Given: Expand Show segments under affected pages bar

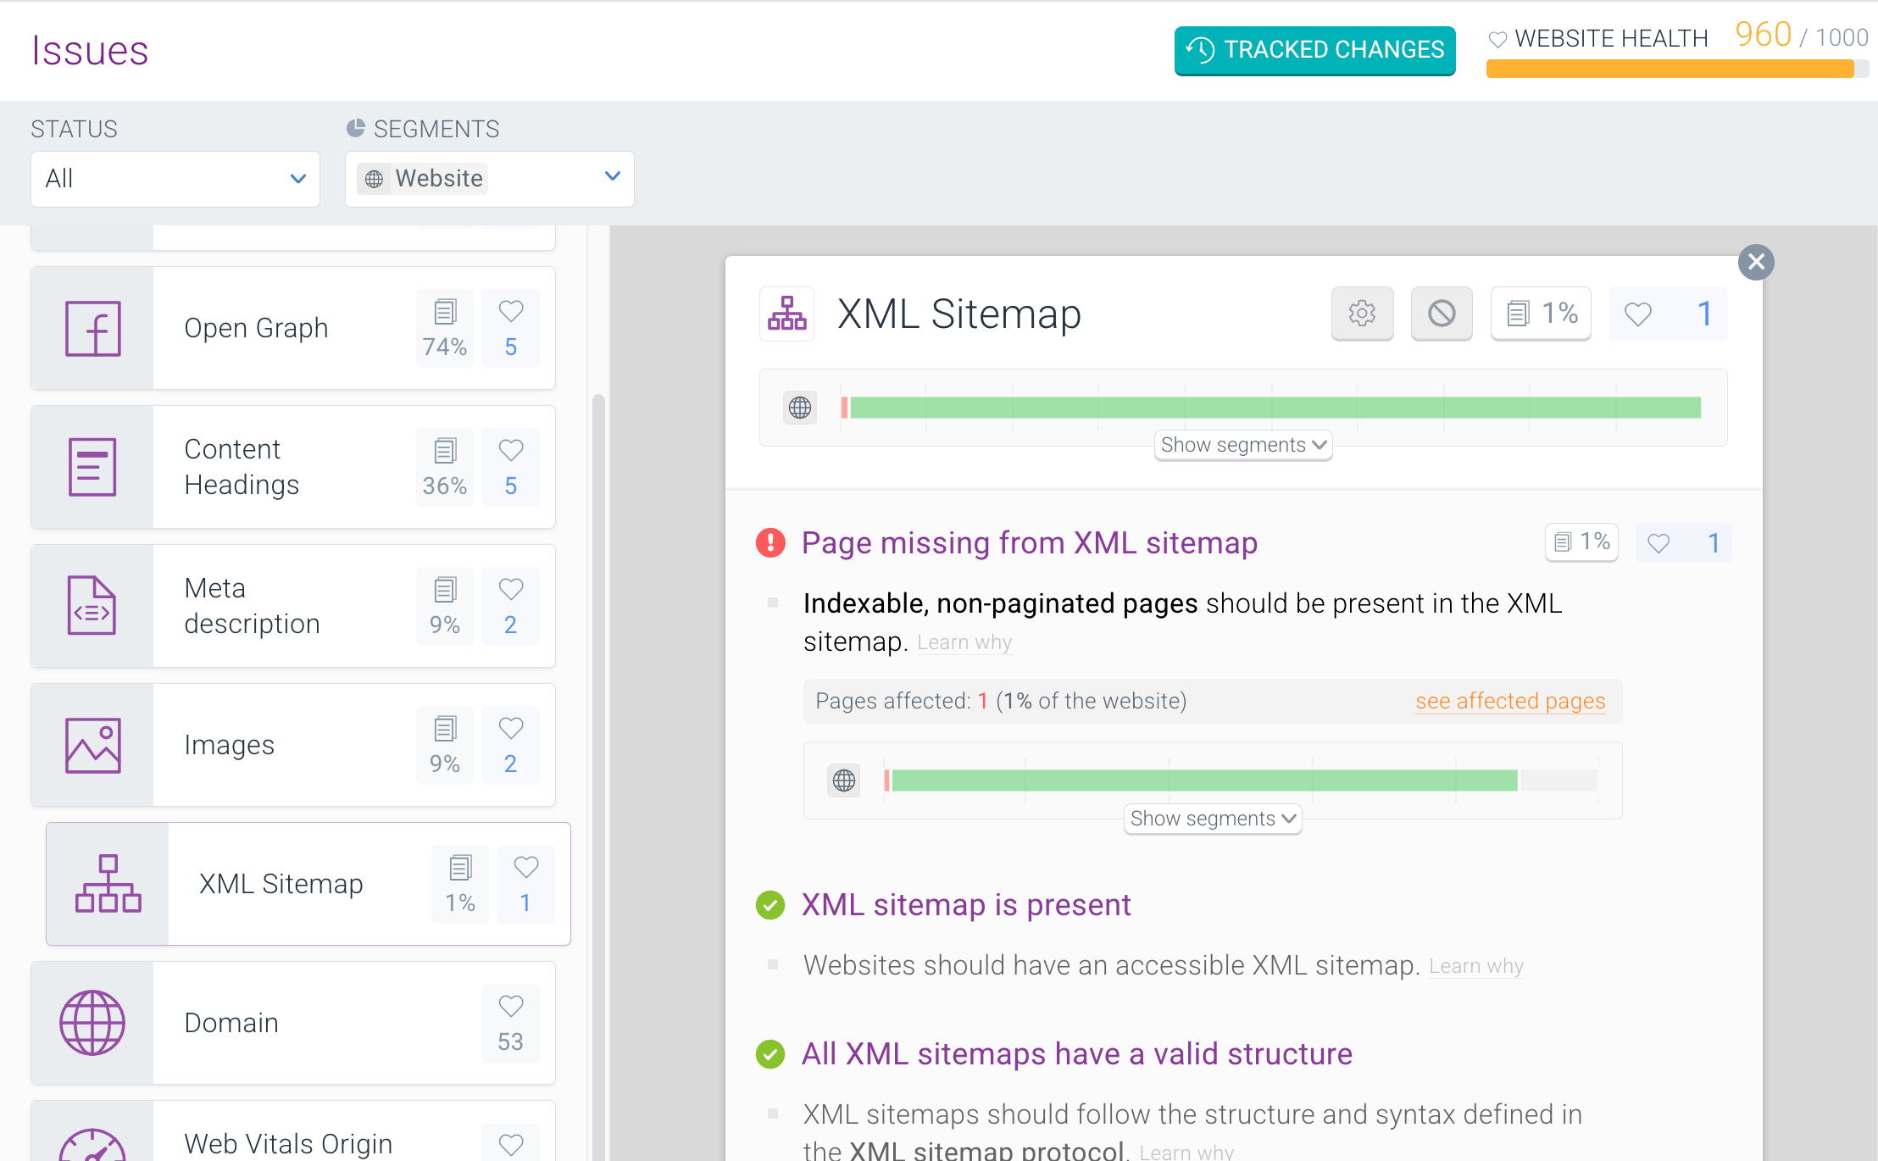Looking at the screenshot, I should click(x=1213, y=819).
